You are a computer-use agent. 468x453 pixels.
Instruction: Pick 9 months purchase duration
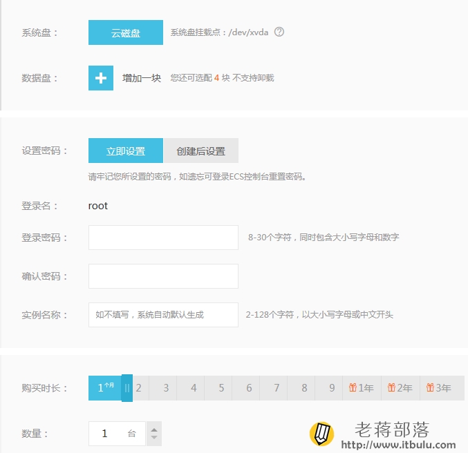click(x=331, y=387)
